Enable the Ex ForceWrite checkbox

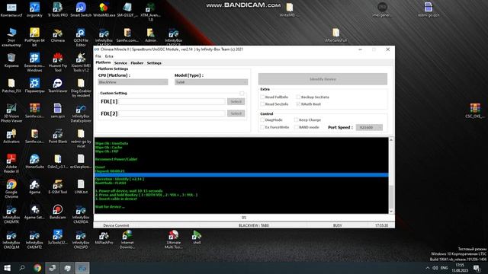pyautogui.click(x=262, y=127)
